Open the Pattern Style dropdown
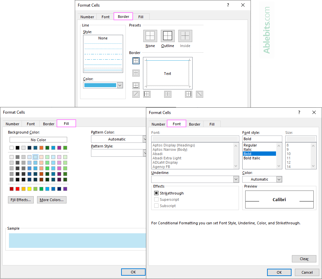322x279 pixels. pyautogui.click(x=144, y=153)
